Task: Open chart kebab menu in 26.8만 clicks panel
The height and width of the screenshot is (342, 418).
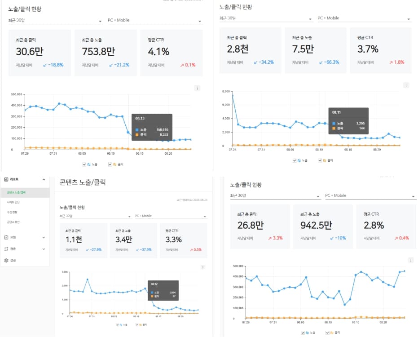Action: point(410,260)
